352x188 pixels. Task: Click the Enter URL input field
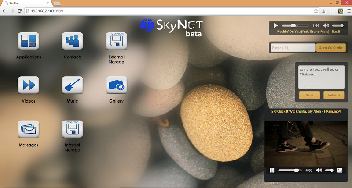[293, 48]
